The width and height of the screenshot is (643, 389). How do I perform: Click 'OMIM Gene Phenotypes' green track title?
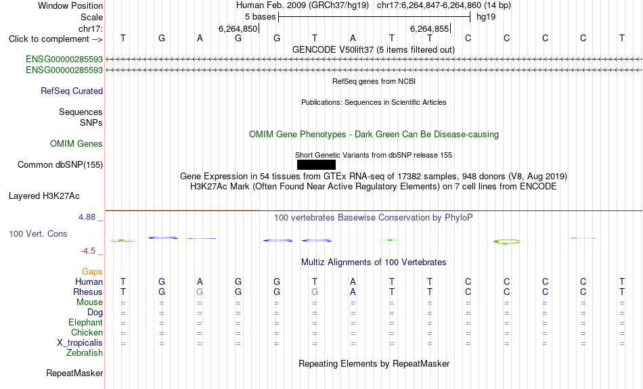coord(374,135)
